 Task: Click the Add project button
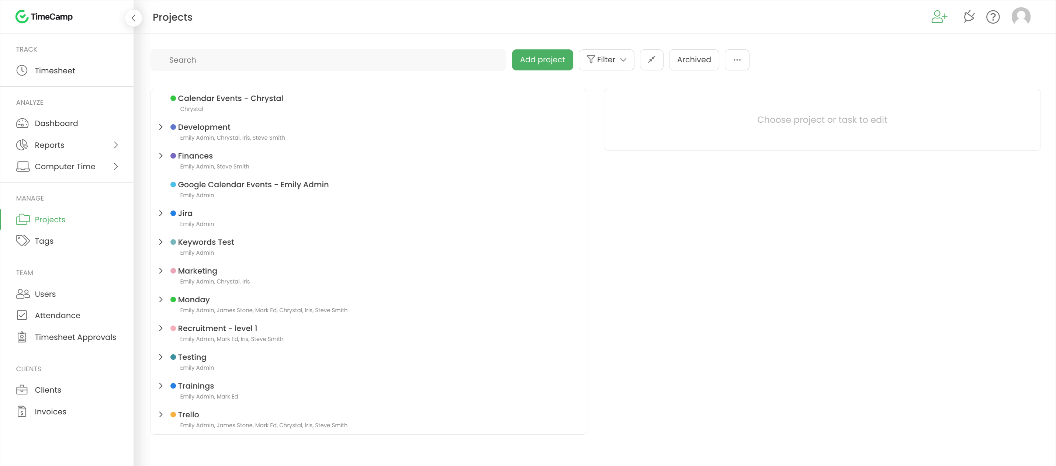[x=542, y=60]
